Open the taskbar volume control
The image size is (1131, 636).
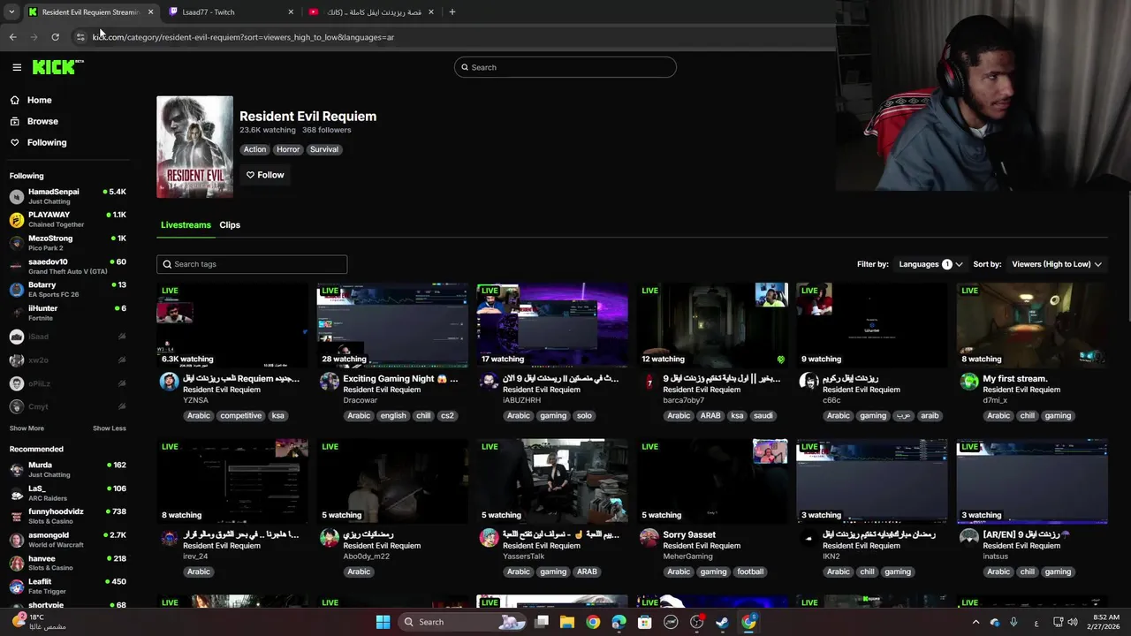pos(1073,623)
